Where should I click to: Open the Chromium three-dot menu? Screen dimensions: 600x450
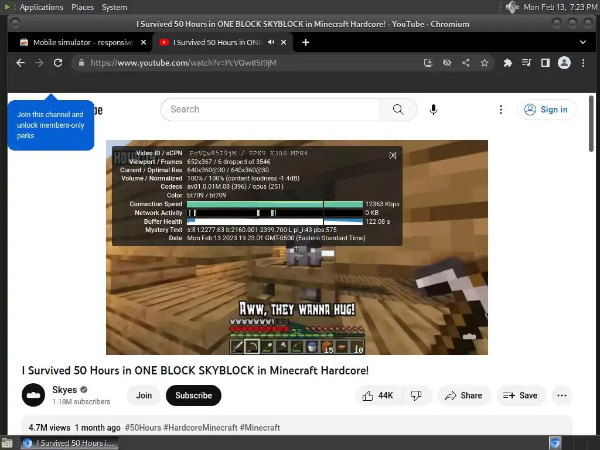[583, 63]
